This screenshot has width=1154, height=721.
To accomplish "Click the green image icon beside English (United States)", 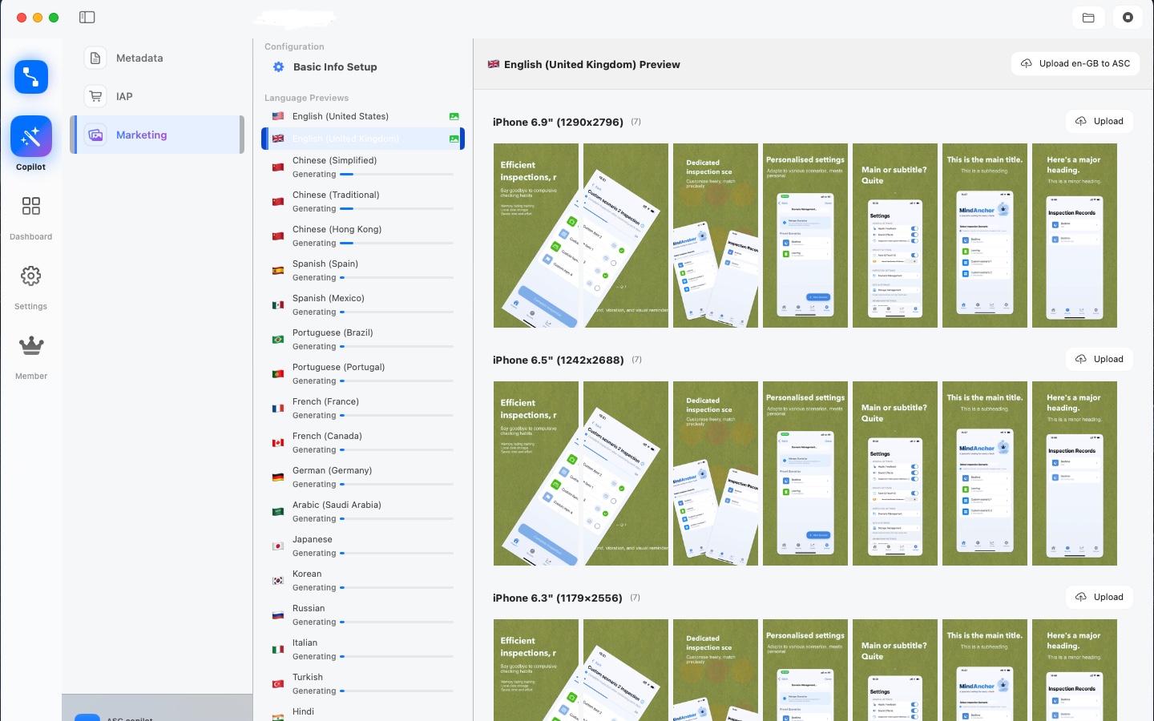I will [454, 115].
